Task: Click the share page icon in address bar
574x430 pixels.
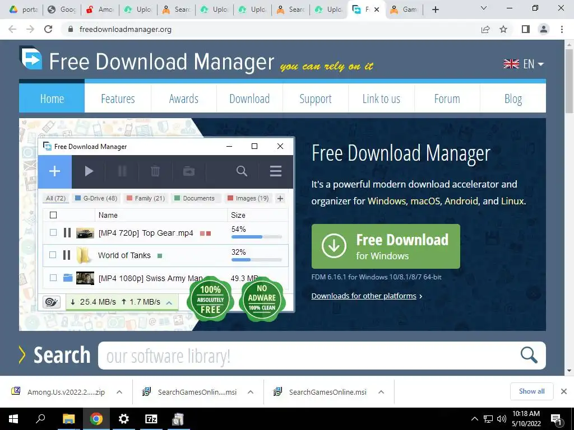Action: click(485, 29)
